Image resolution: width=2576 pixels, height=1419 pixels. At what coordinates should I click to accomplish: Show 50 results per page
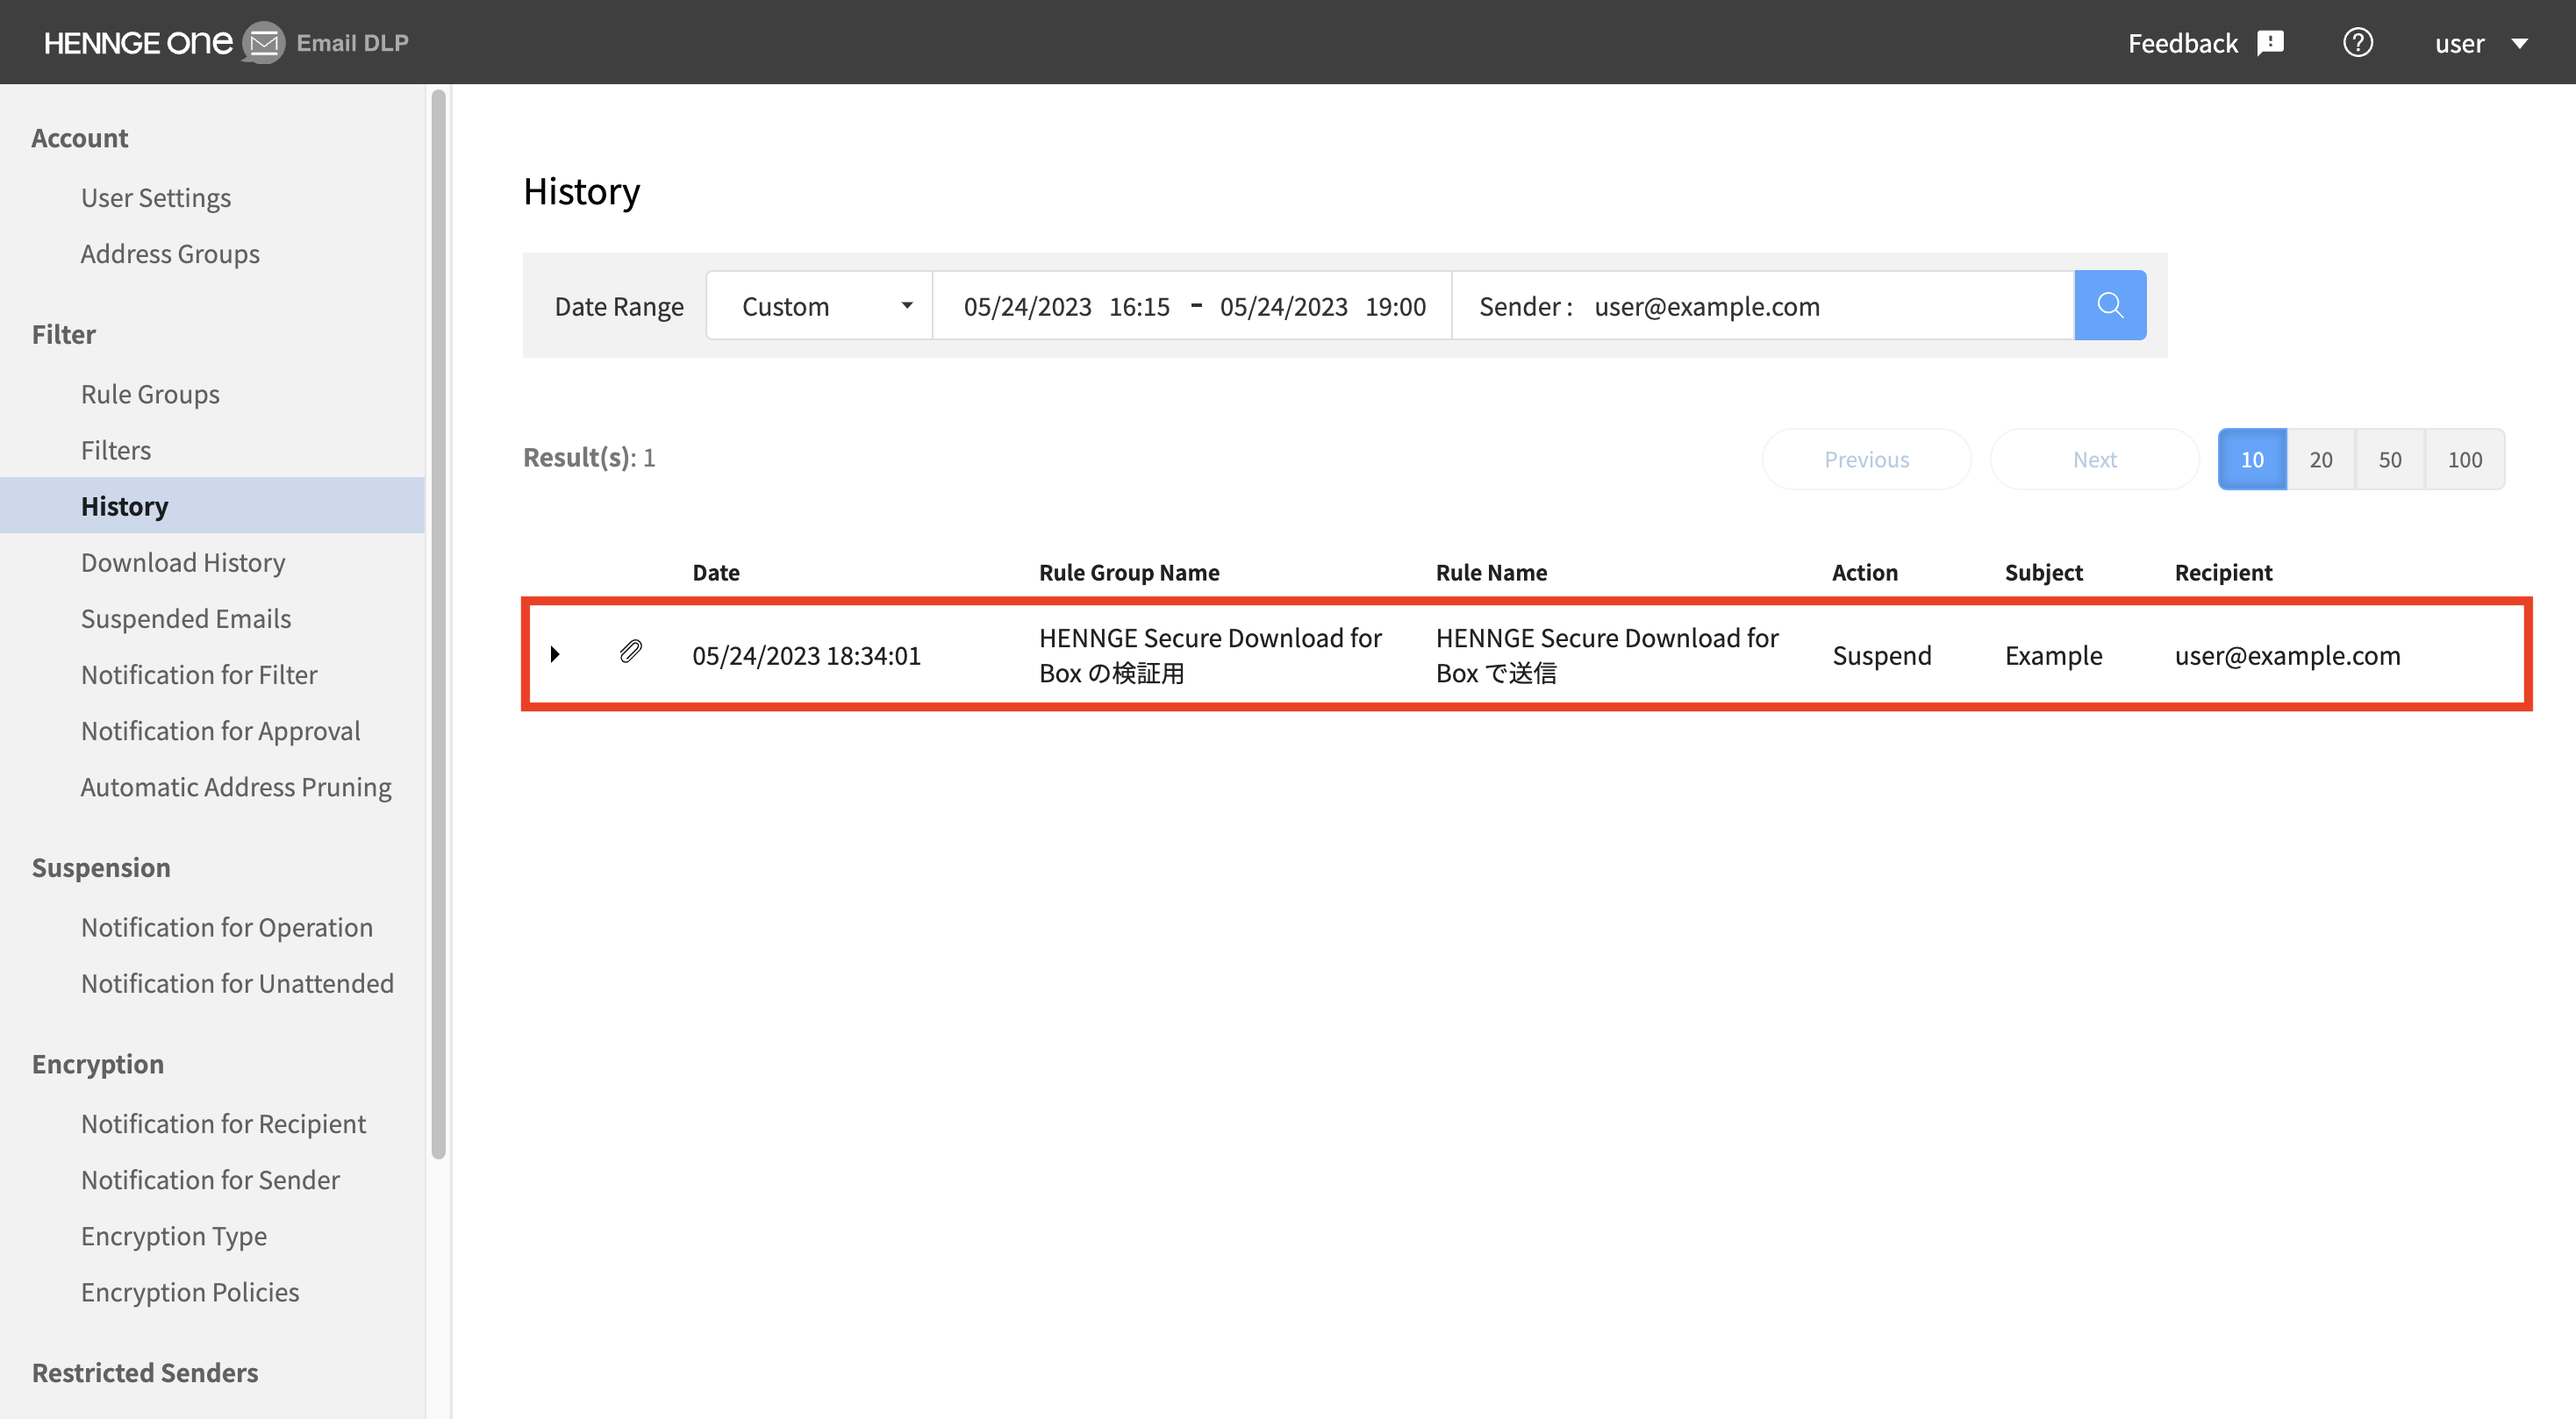(2390, 459)
